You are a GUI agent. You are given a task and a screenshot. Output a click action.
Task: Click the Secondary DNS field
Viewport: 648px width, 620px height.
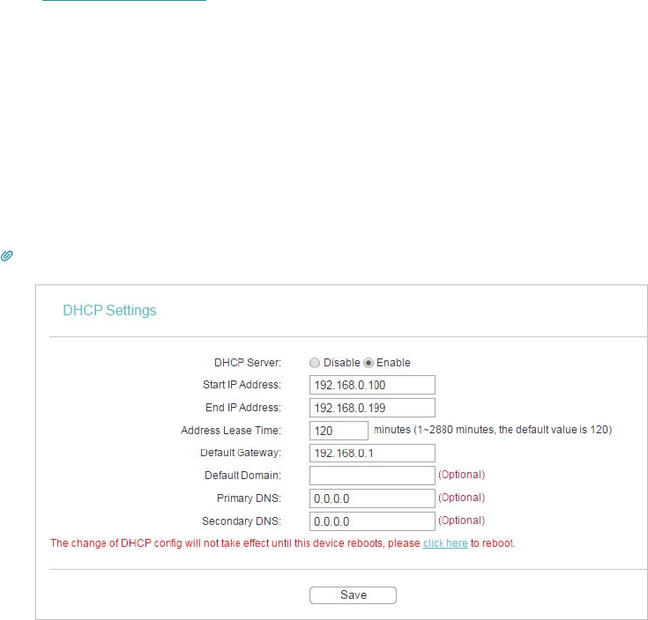pos(372,521)
